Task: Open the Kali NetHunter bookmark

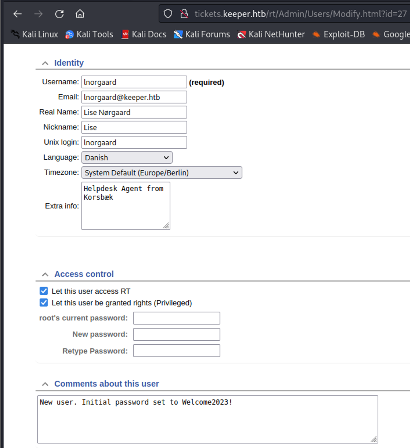Action: (271, 34)
